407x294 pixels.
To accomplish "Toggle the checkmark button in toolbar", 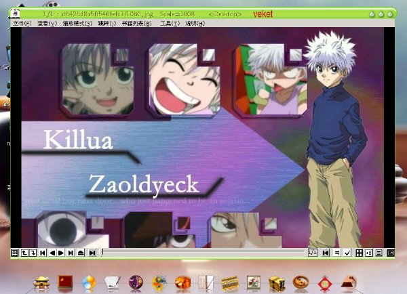I will point(347,253).
